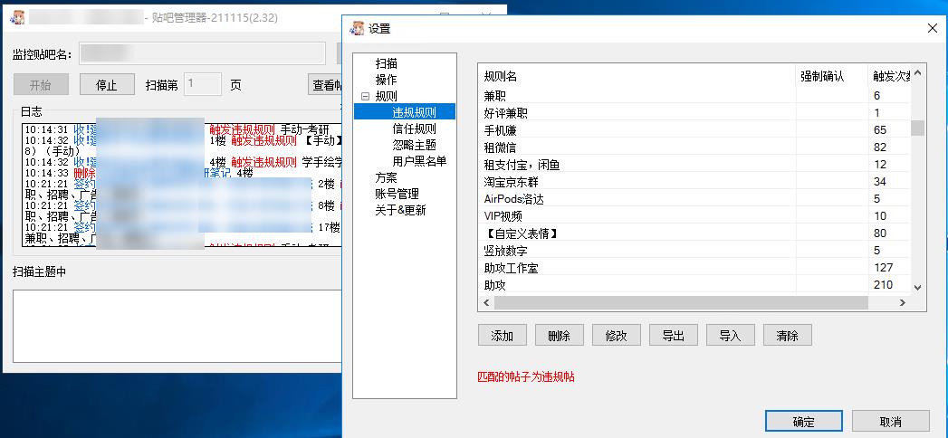
Task: Select the 租微信 rule row
Action: pyautogui.click(x=694, y=147)
